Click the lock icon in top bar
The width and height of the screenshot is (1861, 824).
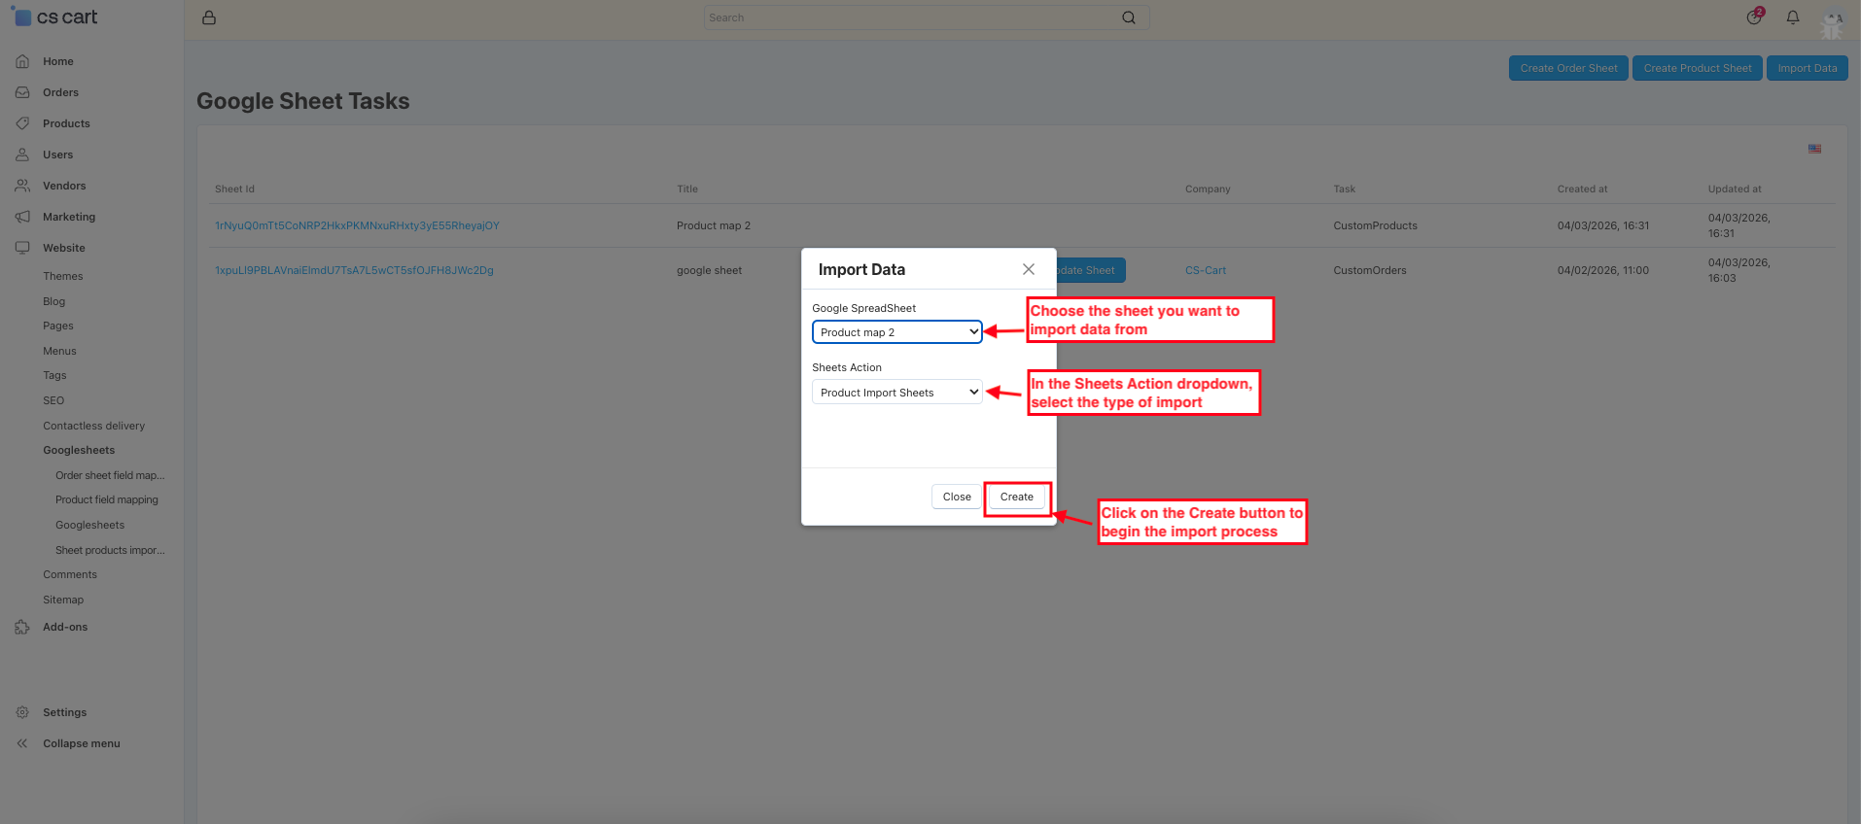[x=209, y=17]
